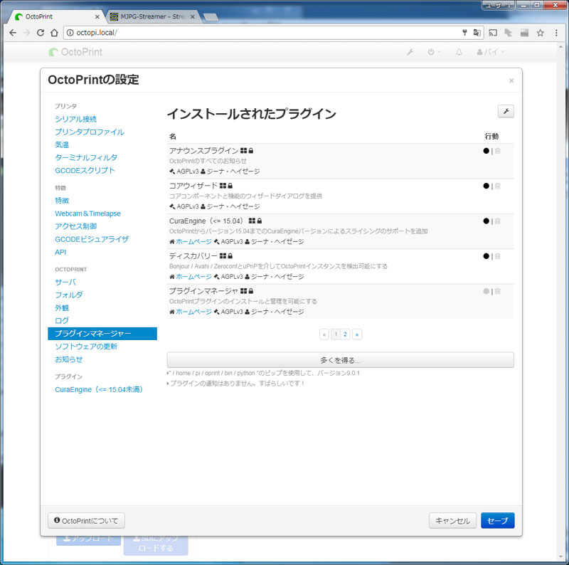Screen dimensions: 569x565
Task: Bookmark this page with star icon
Action: (541, 33)
